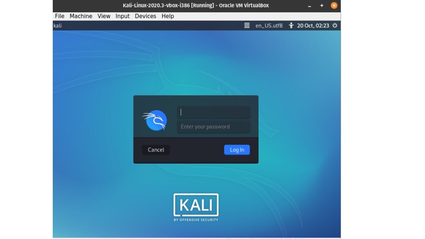Open the Machine menu
The height and width of the screenshot is (239, 425).
pos(81,16)
